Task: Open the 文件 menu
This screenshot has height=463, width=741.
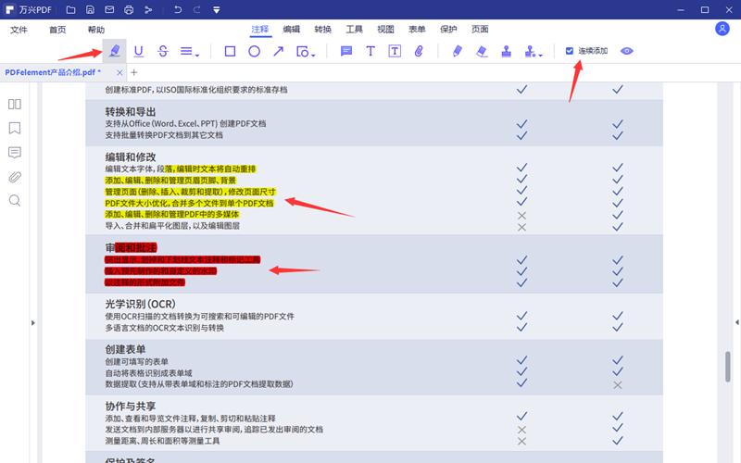Action: pyautogui.click(x=19, y=30)
